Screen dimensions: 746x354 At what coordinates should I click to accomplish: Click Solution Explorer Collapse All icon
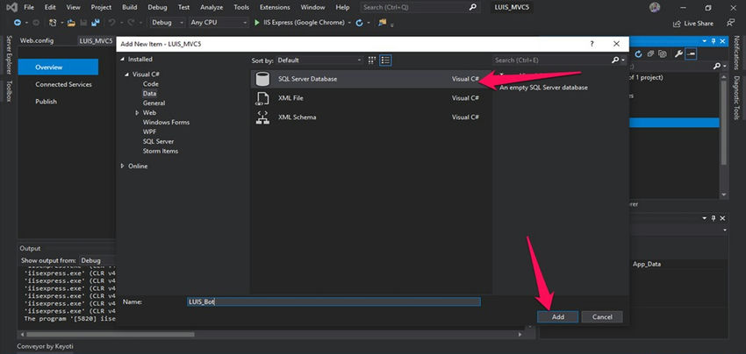(650, 54)
